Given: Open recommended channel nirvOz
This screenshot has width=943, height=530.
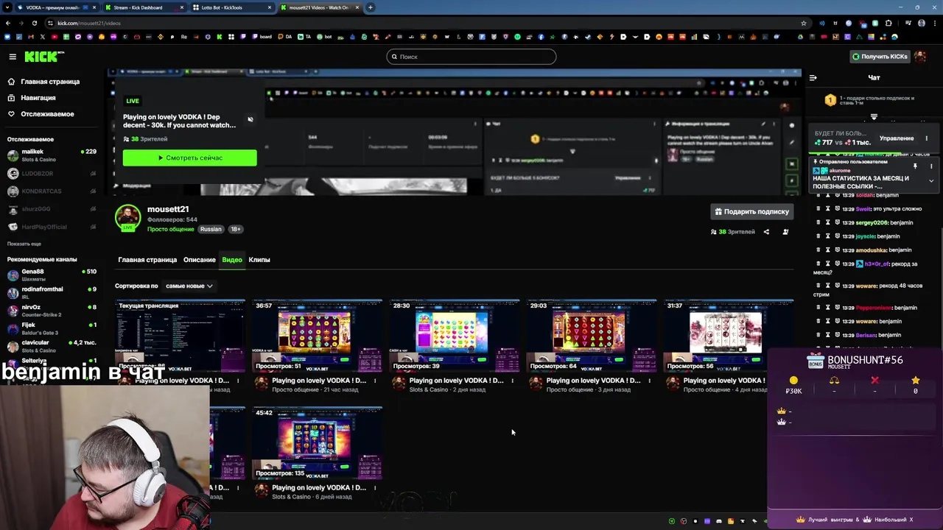Looking at the screenshot, I should click(x=52, y=311).
